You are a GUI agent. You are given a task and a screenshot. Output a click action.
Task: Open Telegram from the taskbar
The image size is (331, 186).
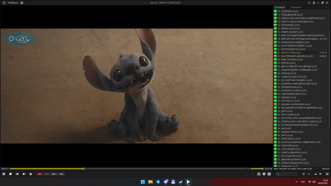tap(158, 182)
